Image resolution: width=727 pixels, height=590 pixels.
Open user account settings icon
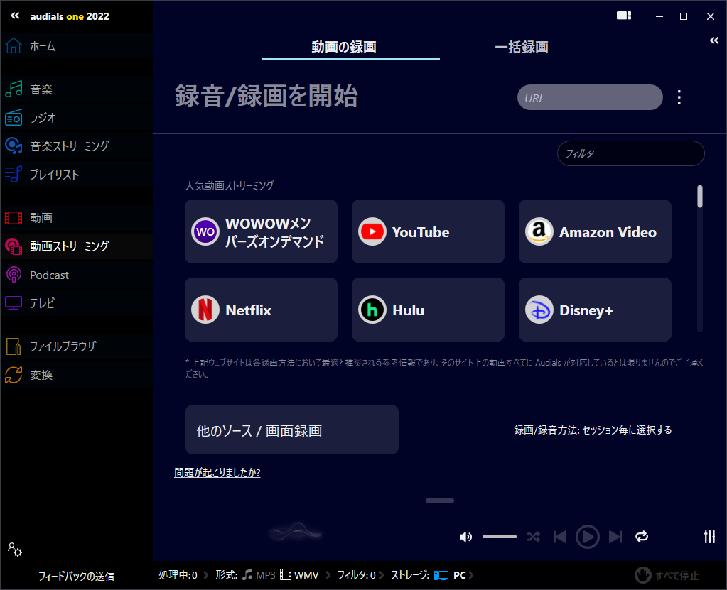pyautogui.click(x=15, y=550)
